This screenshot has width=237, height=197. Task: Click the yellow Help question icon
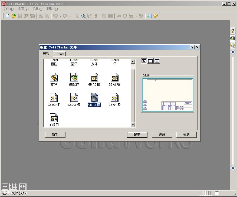(x=155, y=16)
